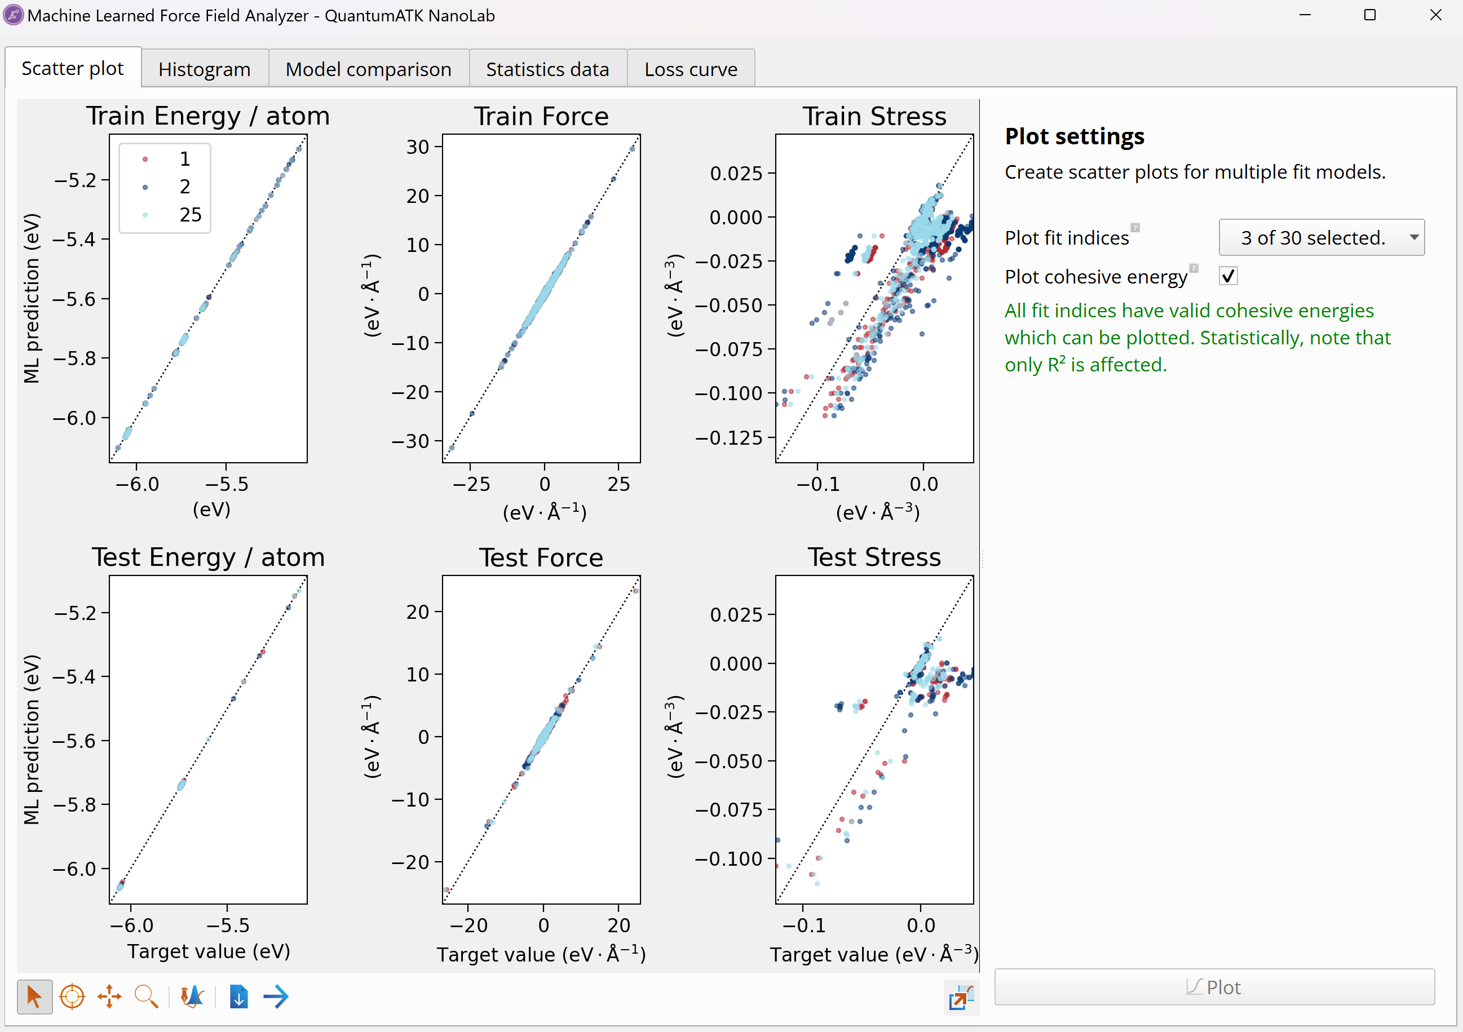Click help icon beside Plot cohesive energy
The height and width of the screenshot is (1032, 1463).
pos(1194,268)
